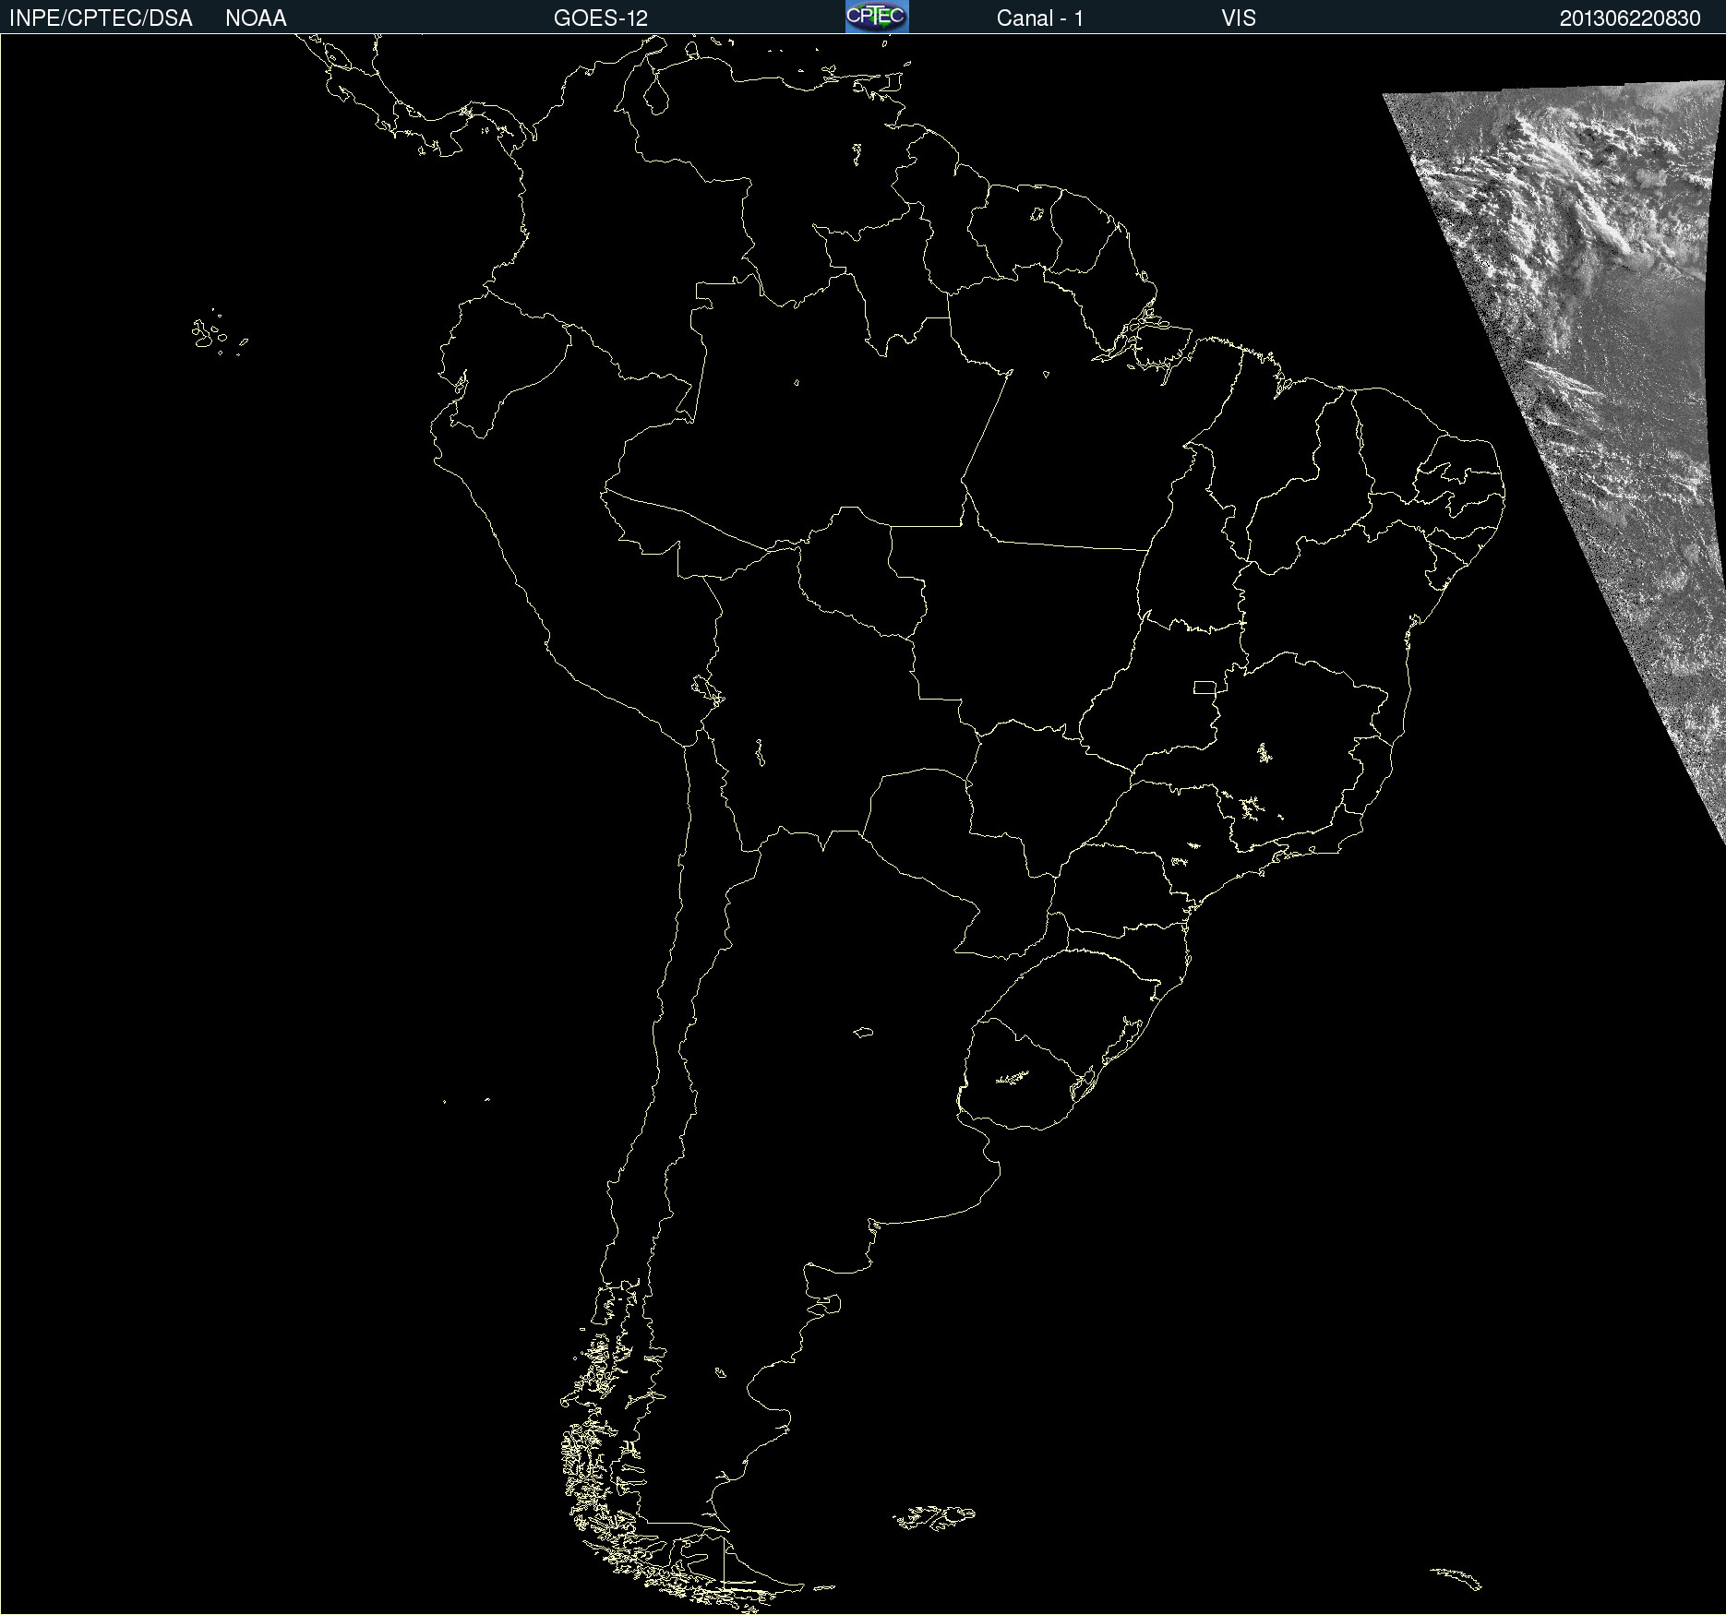Click the Canal - 1 label
The image size is (1726, 1615).
point(1039,18)
